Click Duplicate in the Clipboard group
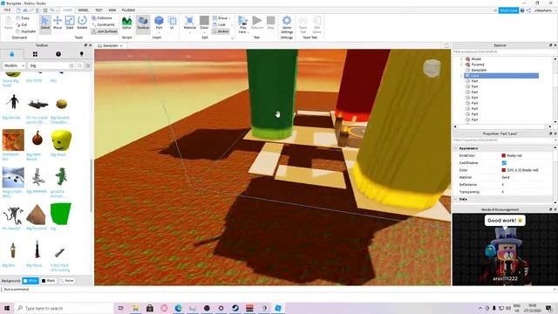This screenshot has height=314, width=558. pos(25,31)
